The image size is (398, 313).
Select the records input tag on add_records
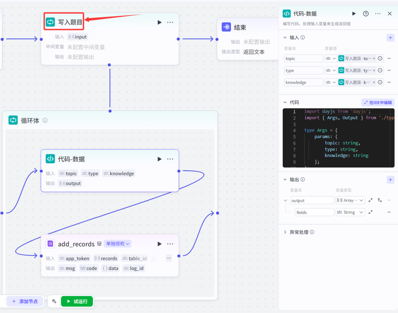106,258
